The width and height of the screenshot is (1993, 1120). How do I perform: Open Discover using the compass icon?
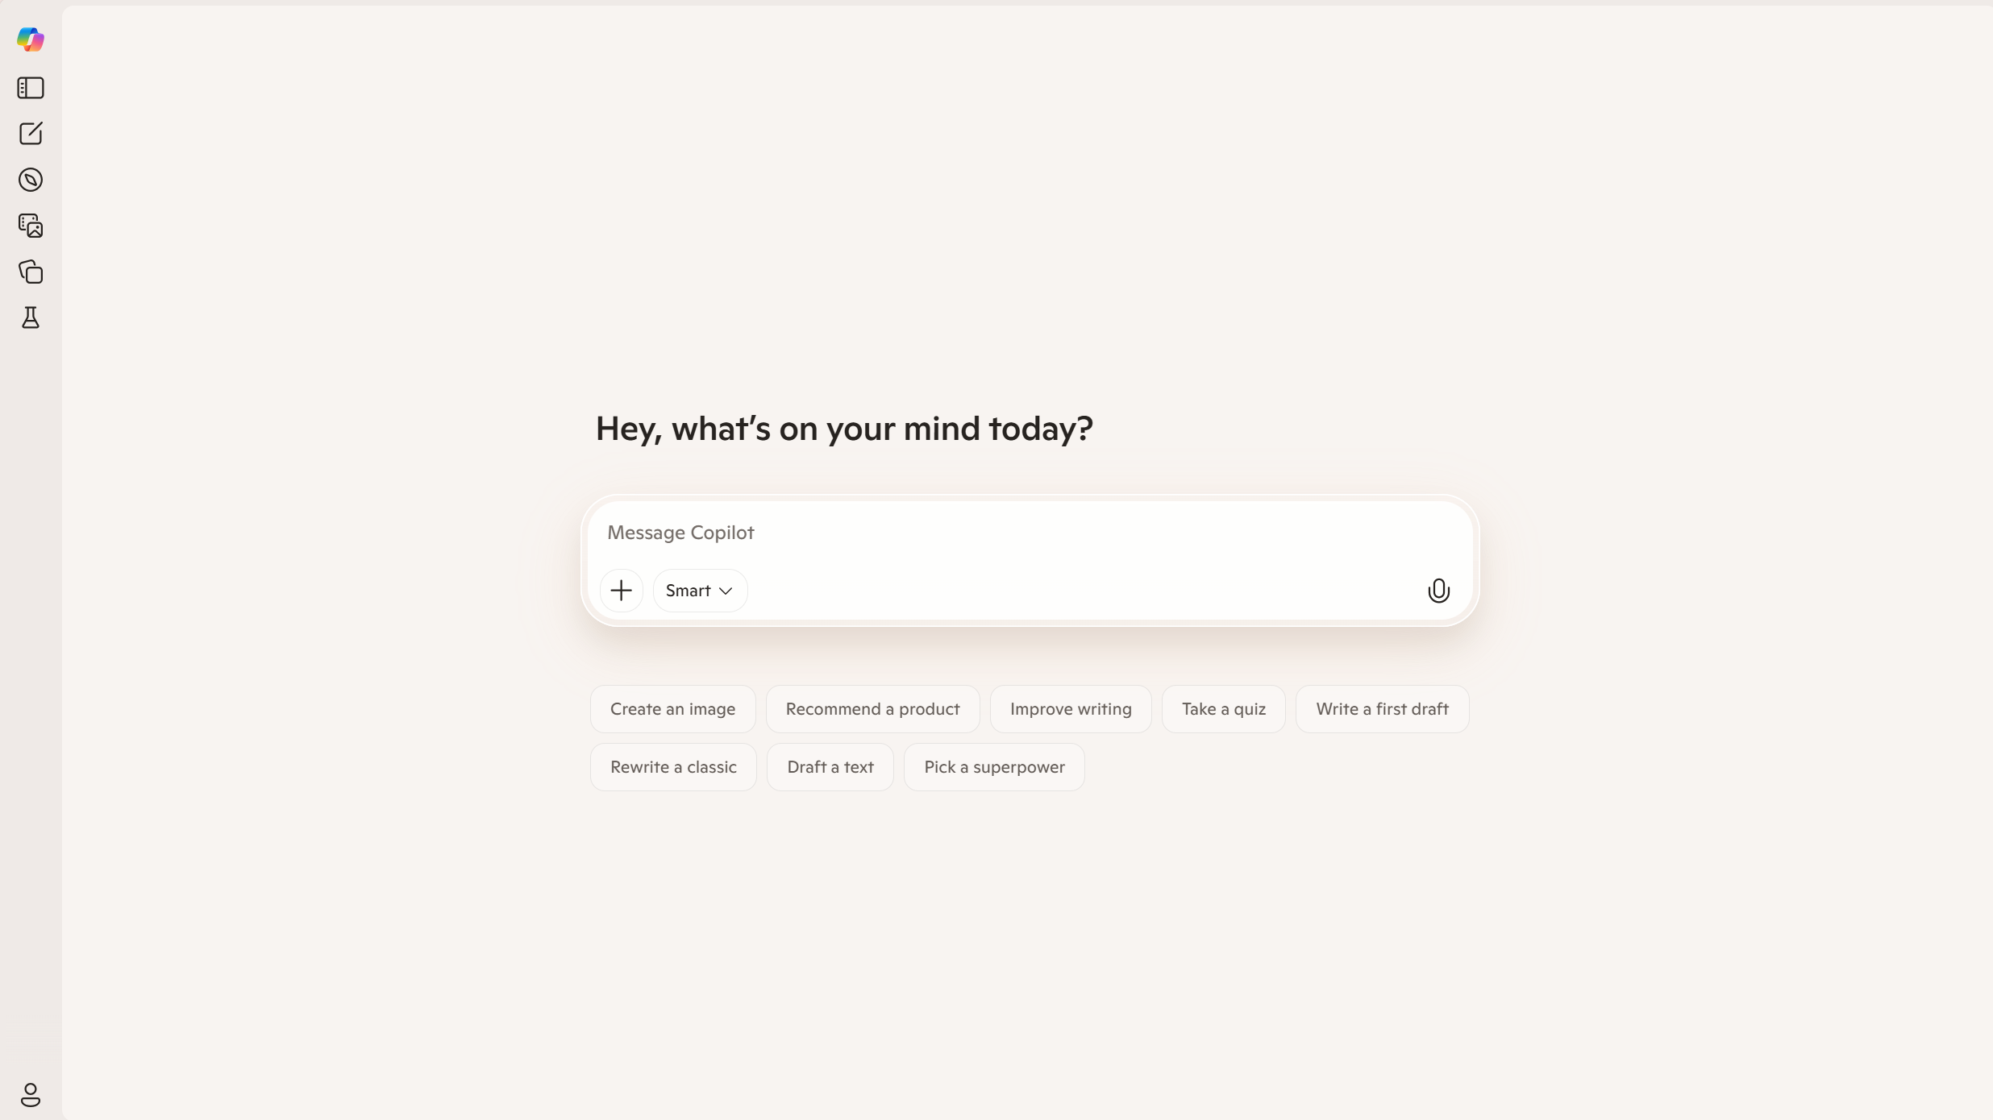[30, 180]
